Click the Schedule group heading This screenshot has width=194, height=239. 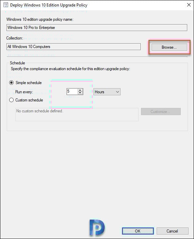point(17,63)
